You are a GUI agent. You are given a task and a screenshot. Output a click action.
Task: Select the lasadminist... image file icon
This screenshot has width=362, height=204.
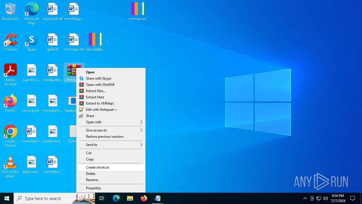point(53,134)
